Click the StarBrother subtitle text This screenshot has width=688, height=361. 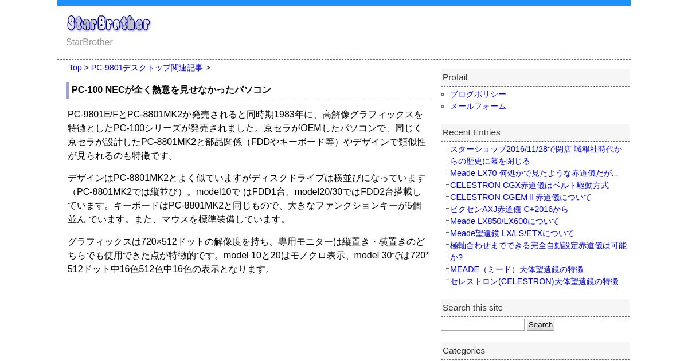[x=89, y=42]
